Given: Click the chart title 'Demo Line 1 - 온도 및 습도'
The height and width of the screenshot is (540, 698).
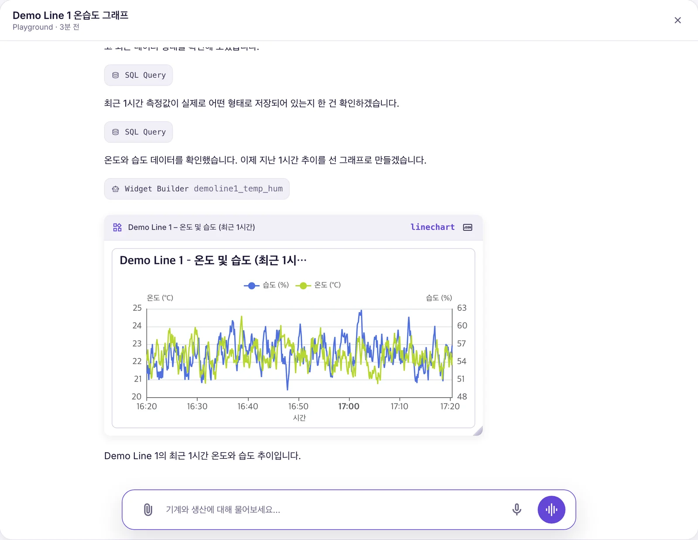Looking at the screenshot, I should coord(213,260).
